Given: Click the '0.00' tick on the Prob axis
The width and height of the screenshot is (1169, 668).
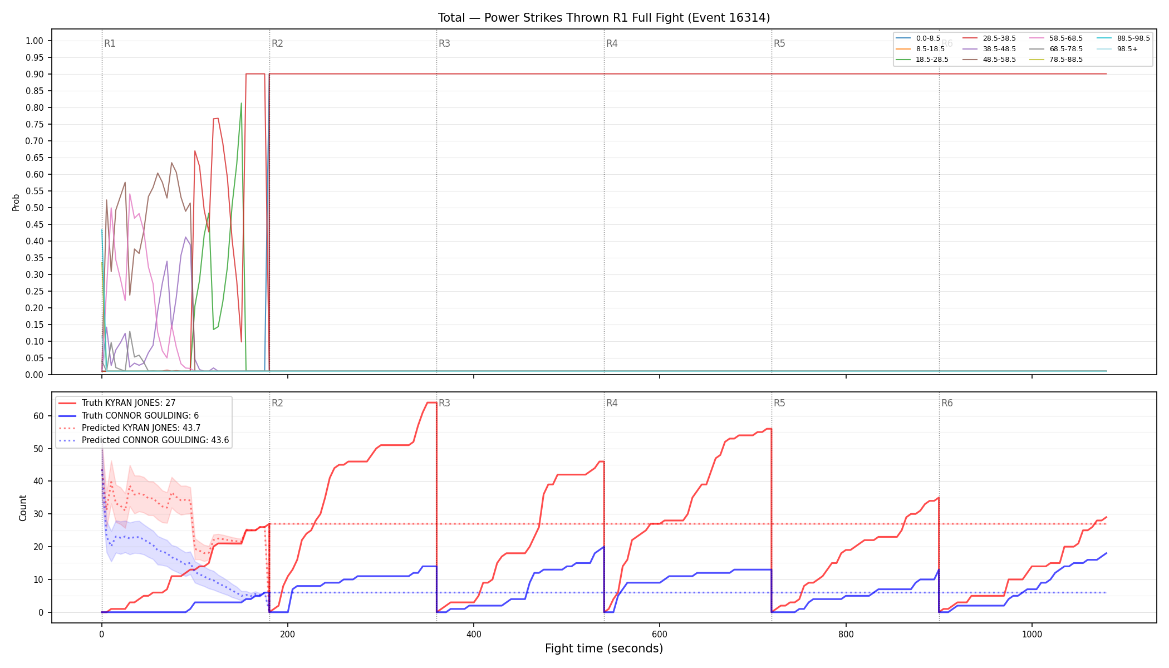Looking at the screenshot, I should (x=35, y=375).
